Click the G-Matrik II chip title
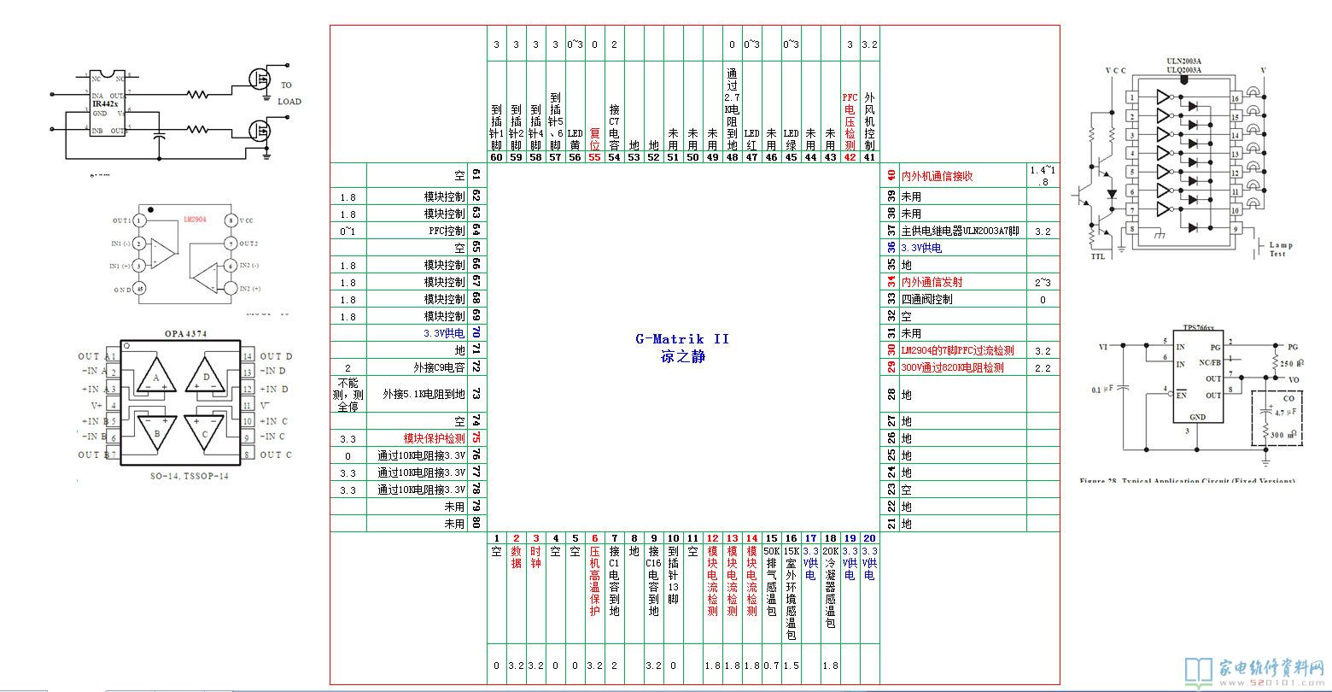The height and width of the screenshot is (692, 1332). 682,338
